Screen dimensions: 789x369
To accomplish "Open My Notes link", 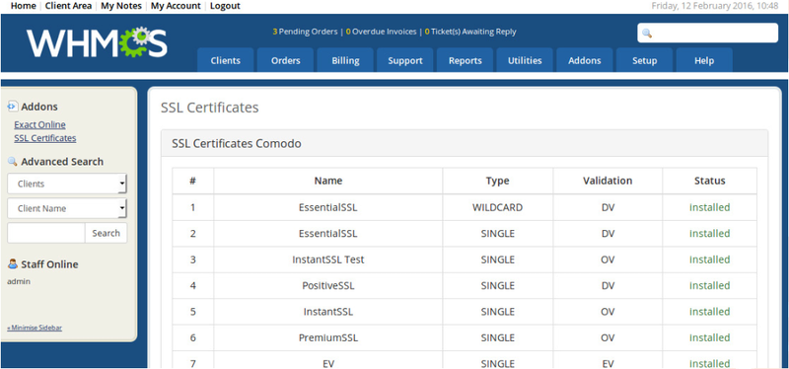I will click(x=121, y=6).
